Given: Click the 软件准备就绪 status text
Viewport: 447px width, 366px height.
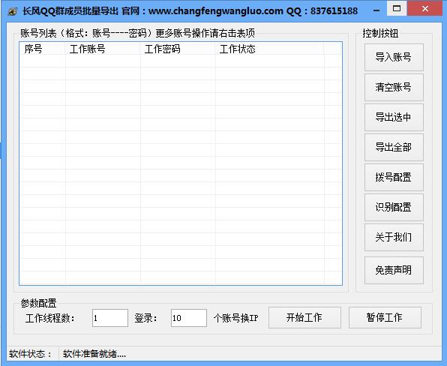Looking at the screenshot, I should [94, 354].
